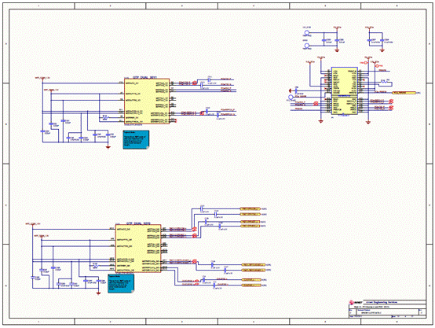Select the upper GTP_DUAL yellow component block
The width and height of the screenshot is (435, 328).
tap(147, 101)
